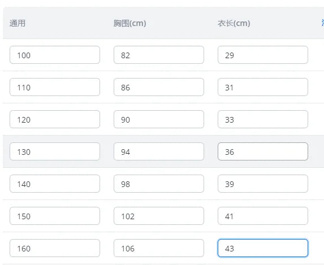Focus the size field containing 130
Viewport: 324px width, 265px height.
pyautogui.click(x=55, y=151)
